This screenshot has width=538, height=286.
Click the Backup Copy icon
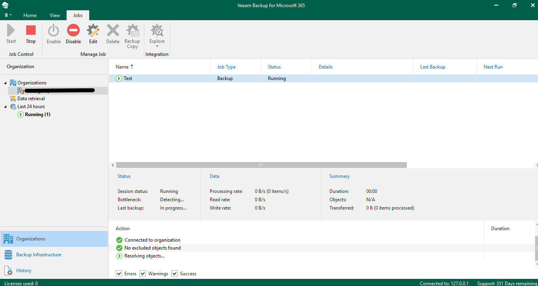(x=132, y=31)
